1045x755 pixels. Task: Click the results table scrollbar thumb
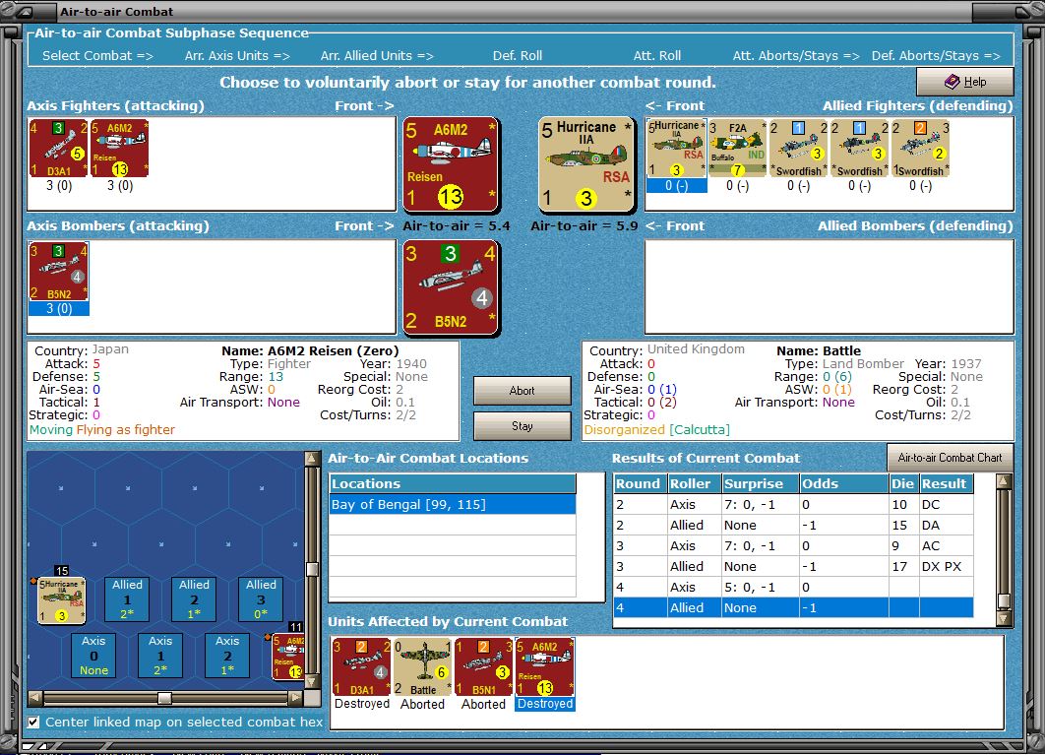(1004, 600)
